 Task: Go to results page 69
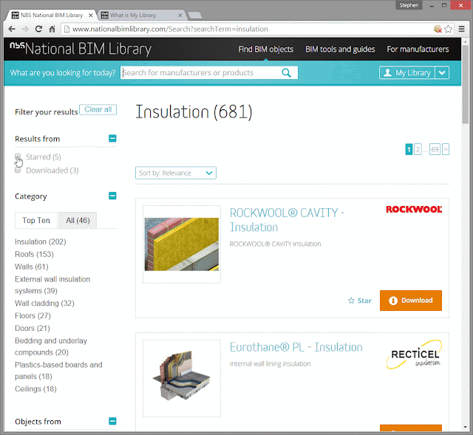435,149
